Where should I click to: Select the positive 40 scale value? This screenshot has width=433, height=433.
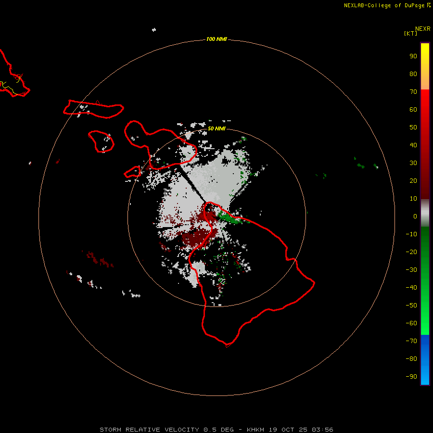coord(413,145)
